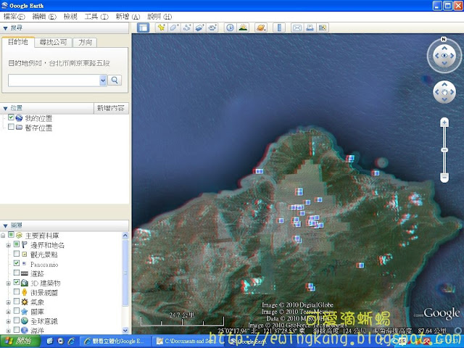Image resolution: width=464 pixels, height=348 pixels.
Task: Click the layers panel scrollbar down arrow
Action: point(125,331)
